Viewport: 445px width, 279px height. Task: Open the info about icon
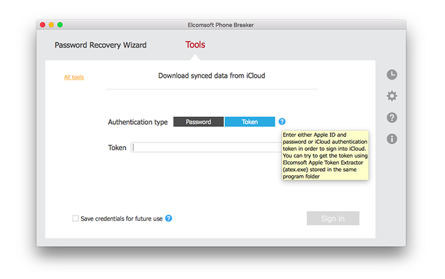pos(391,139)
